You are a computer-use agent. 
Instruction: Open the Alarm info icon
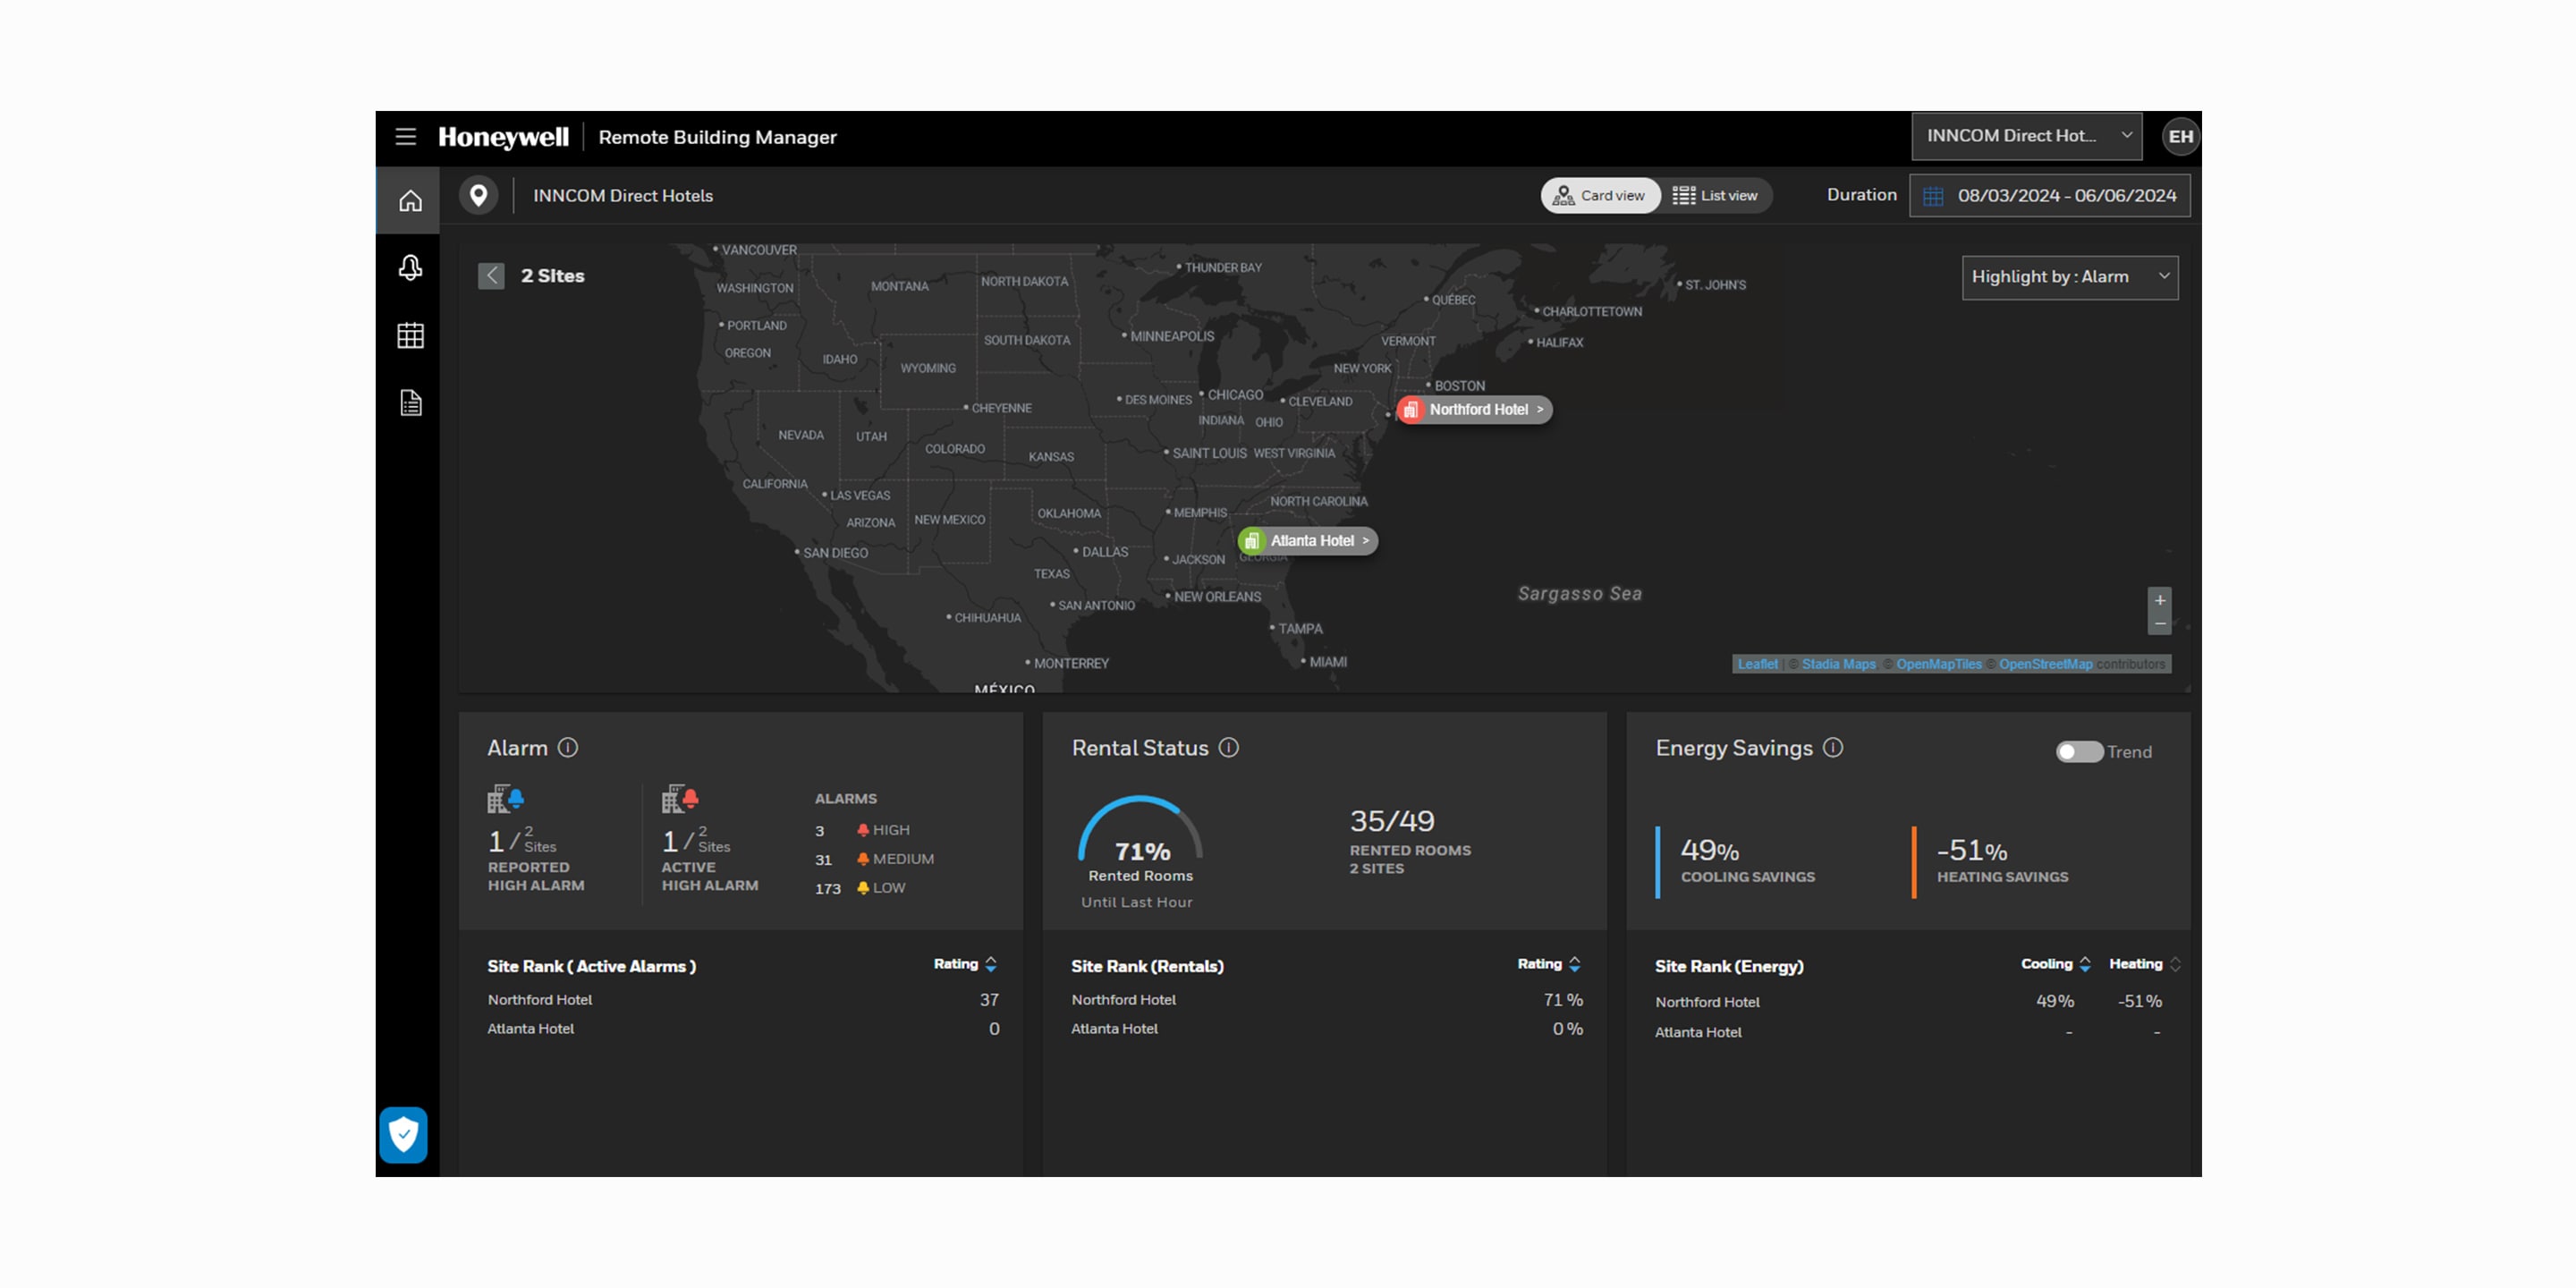[568, 748]
